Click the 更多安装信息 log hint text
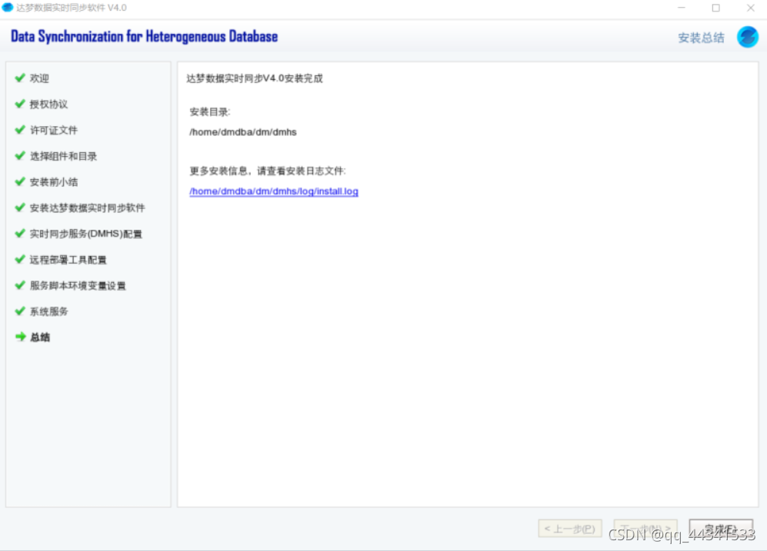 tap(268, 171)
